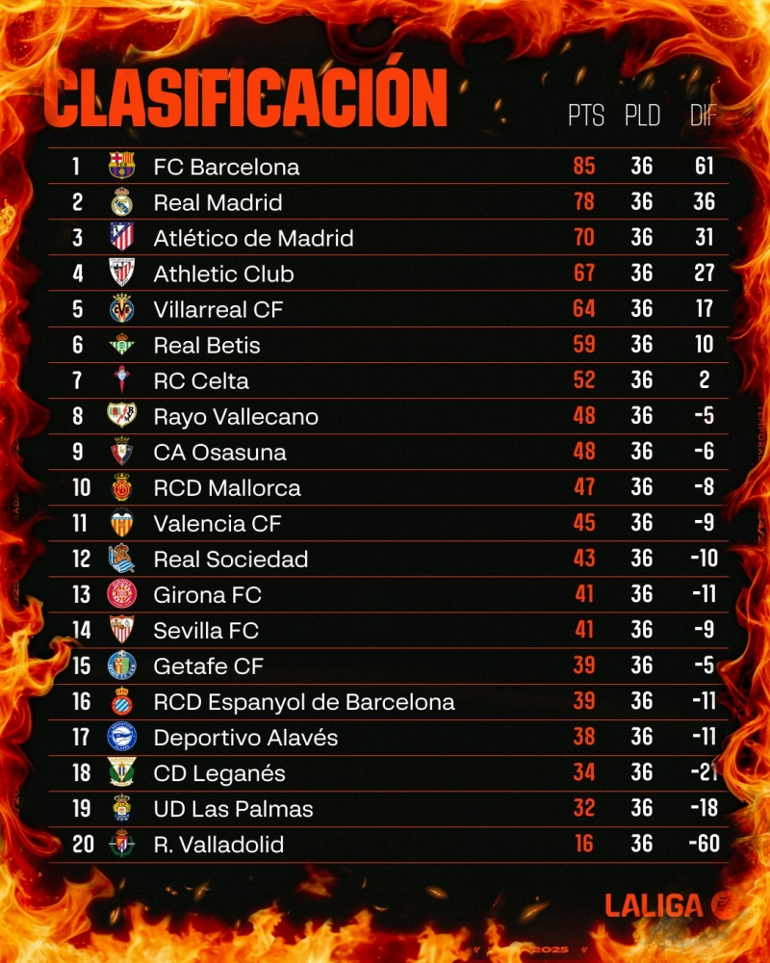The width and height of the screenshot is (770, 963).
Task: Select the Girona FC team name
Action: (207, 595)
